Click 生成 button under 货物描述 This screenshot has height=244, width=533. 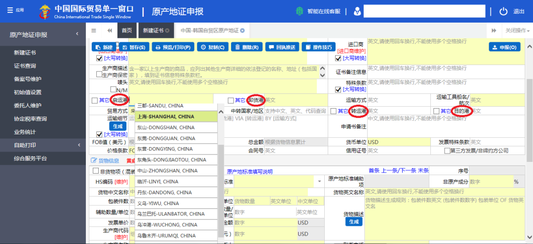tap(354, 222)
